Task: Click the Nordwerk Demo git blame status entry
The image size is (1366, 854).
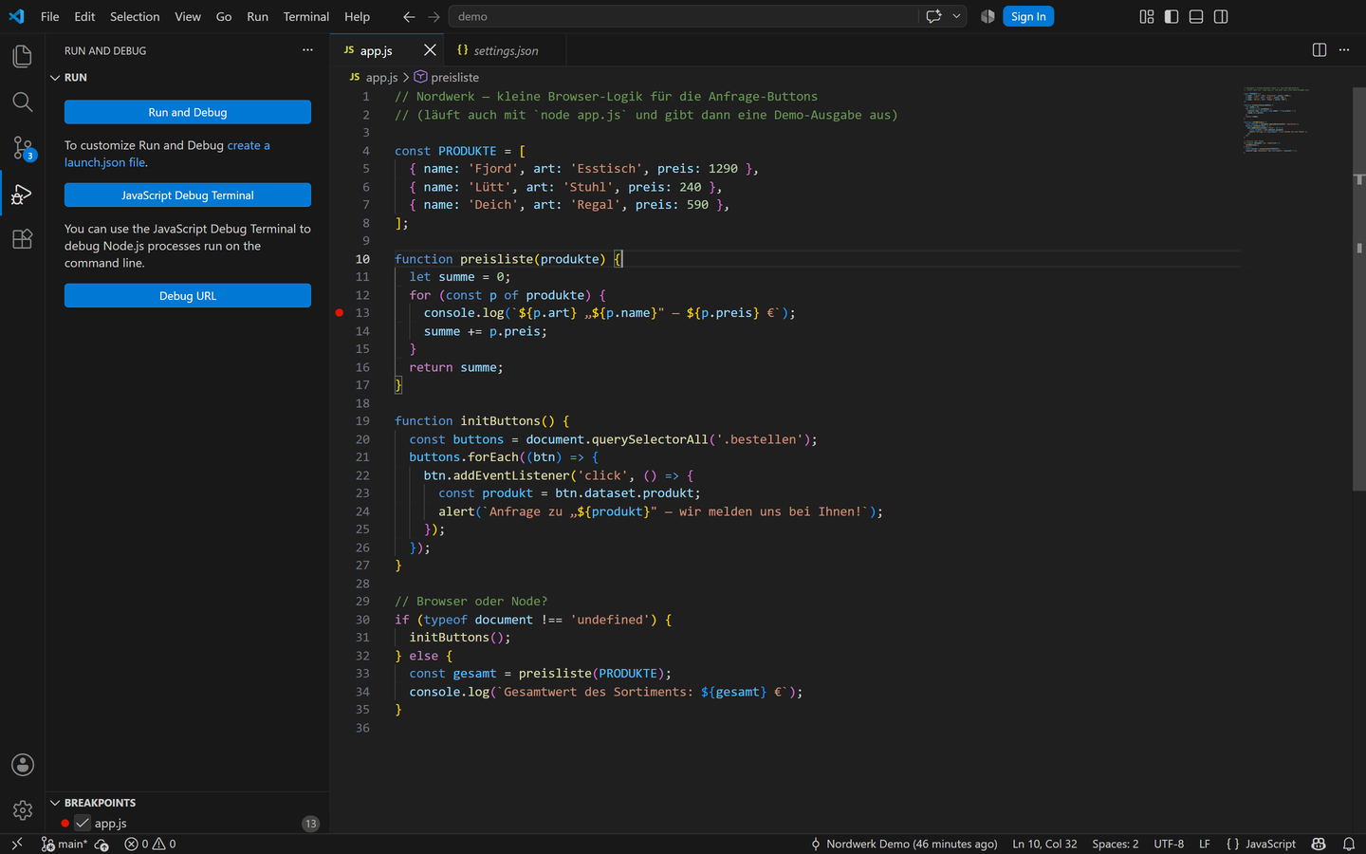Action: [903, 844]
